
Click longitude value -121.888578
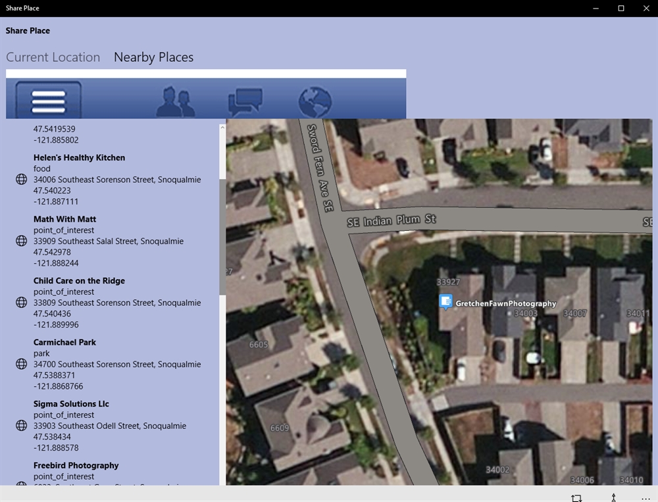(x=56, y=448)
